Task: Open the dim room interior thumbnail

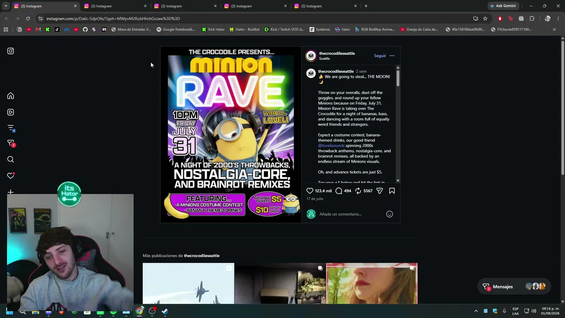Action: coord(280,284)
